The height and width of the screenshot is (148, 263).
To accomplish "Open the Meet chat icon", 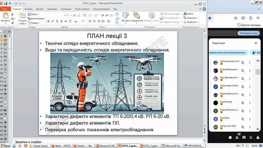I will point(244,137).
